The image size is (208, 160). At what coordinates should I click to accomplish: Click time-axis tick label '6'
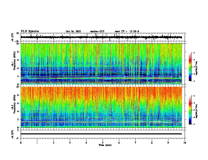tap(119, 143)
